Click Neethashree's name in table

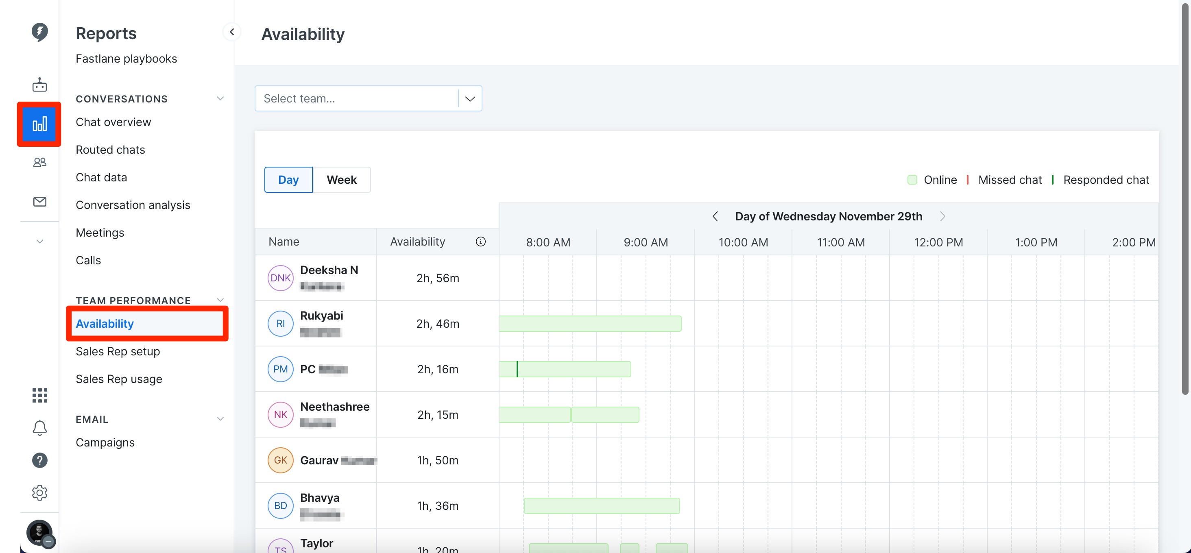tap(335, 407)
